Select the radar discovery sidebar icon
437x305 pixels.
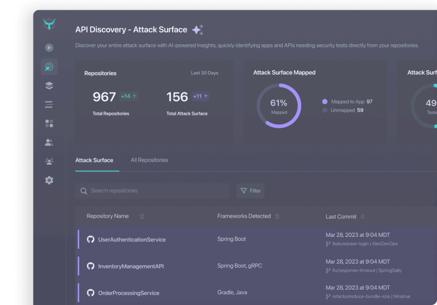pyautogui.click(x=49, y=67)
